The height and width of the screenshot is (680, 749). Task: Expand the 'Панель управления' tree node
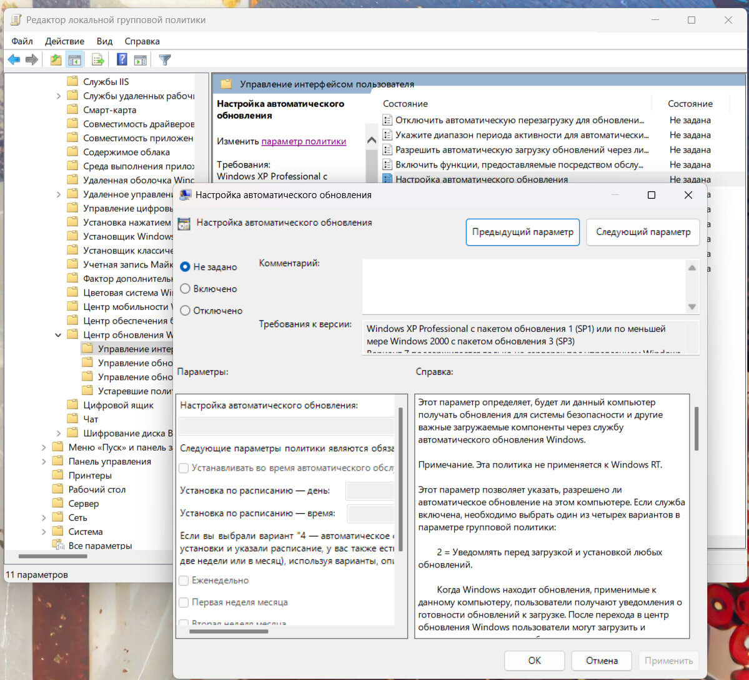coord(44,462)
